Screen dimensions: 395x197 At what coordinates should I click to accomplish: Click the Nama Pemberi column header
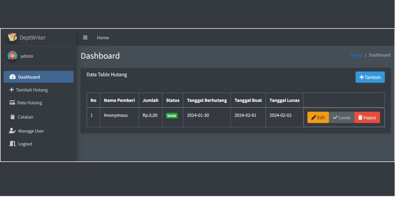coord(119,100)
